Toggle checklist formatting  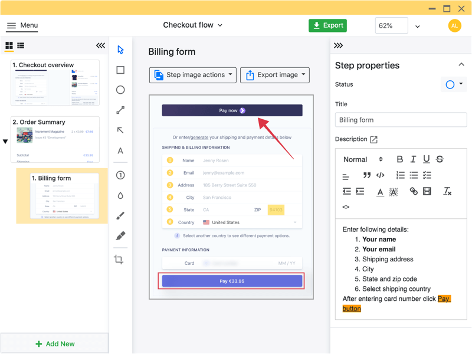[x=427, y=175]
